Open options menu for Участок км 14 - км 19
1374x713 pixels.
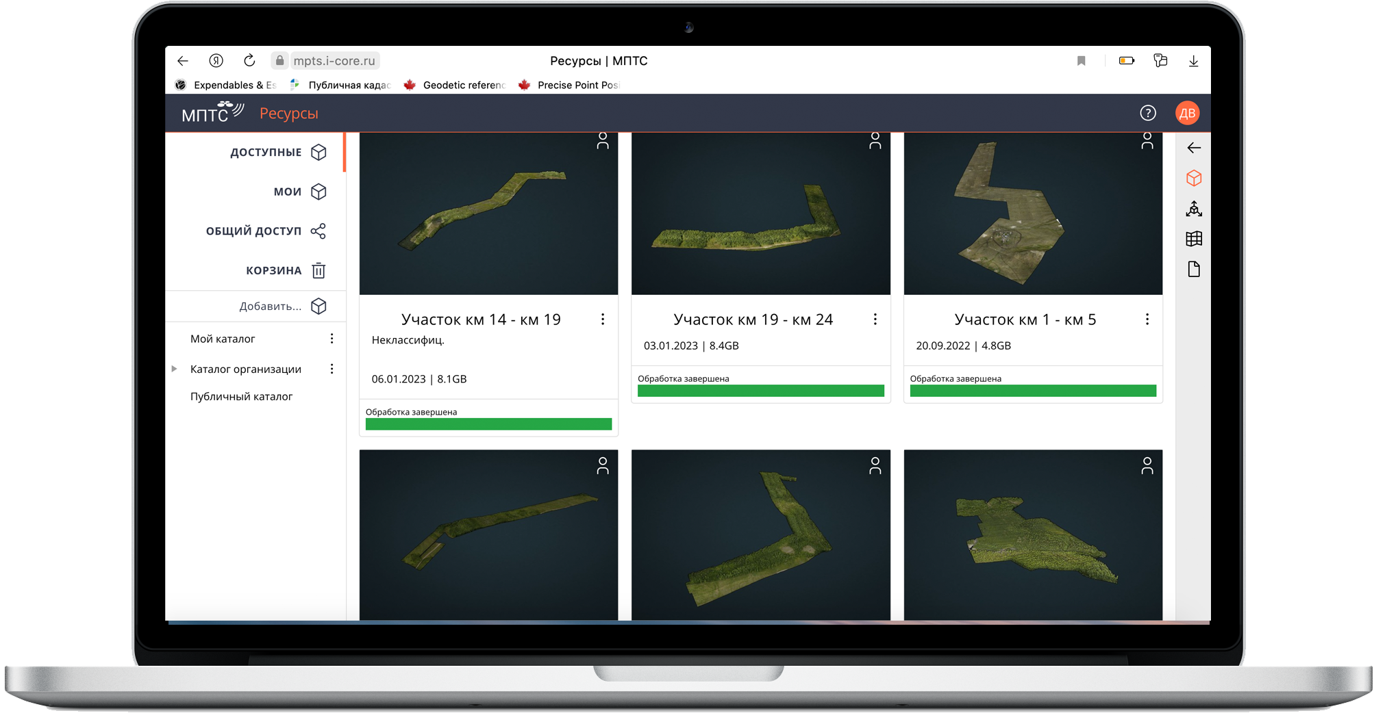602,320
